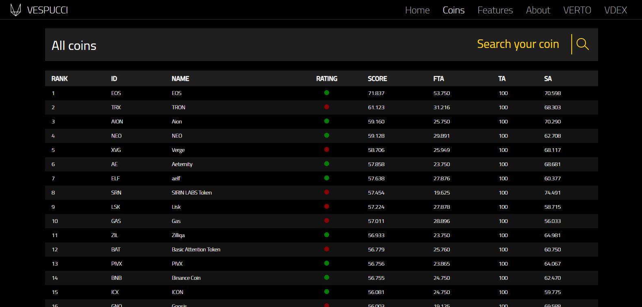Click the green rating dot for EOS
The width and height of the screenshot is (642, 307).
pyautogui.click(x=327, y=93)
